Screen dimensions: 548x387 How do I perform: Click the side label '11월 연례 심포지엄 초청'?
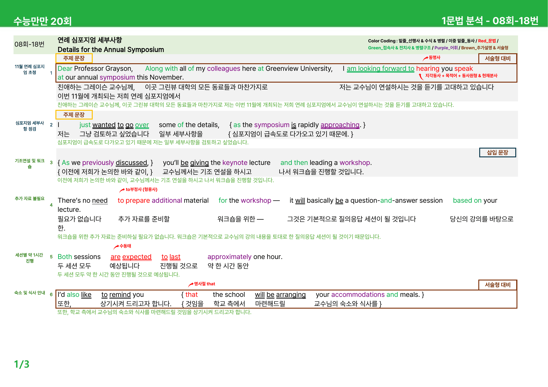30,69
